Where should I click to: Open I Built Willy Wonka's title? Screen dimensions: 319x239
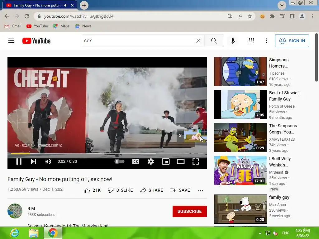pos(280,162)
